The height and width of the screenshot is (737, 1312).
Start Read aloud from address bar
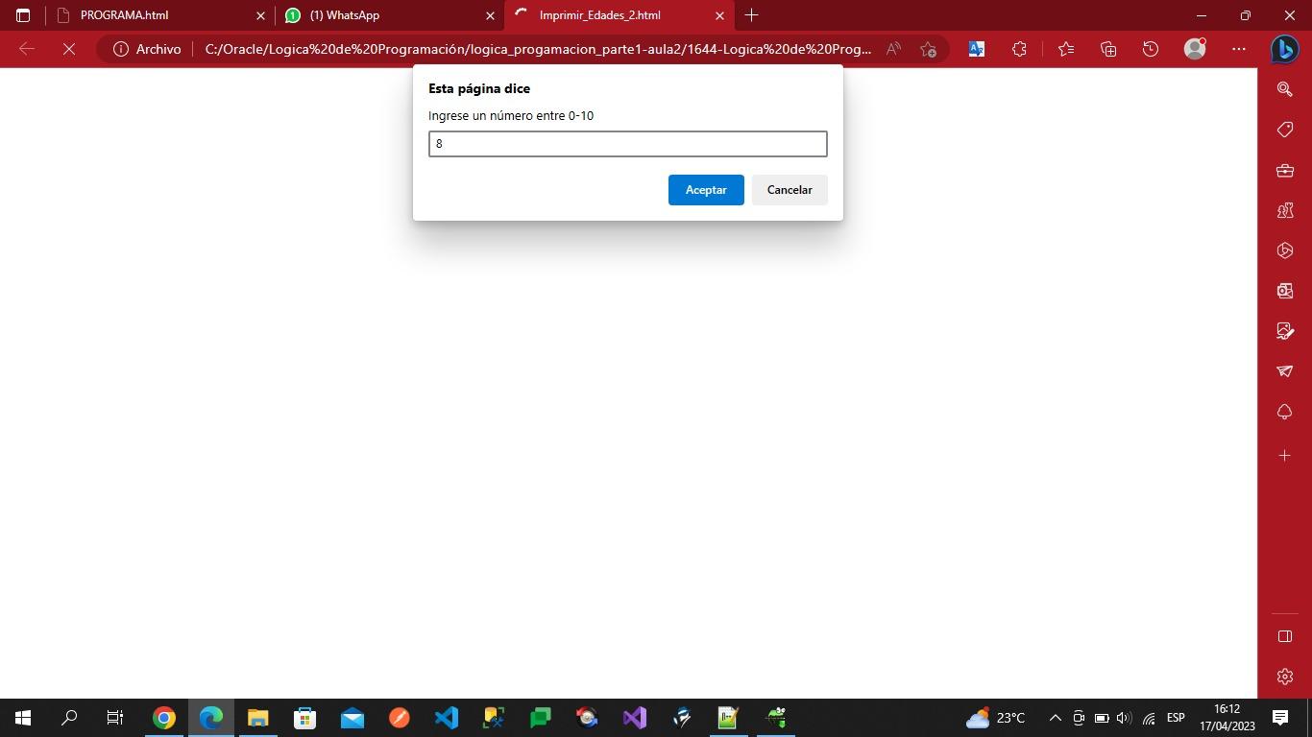click(893, 49)
